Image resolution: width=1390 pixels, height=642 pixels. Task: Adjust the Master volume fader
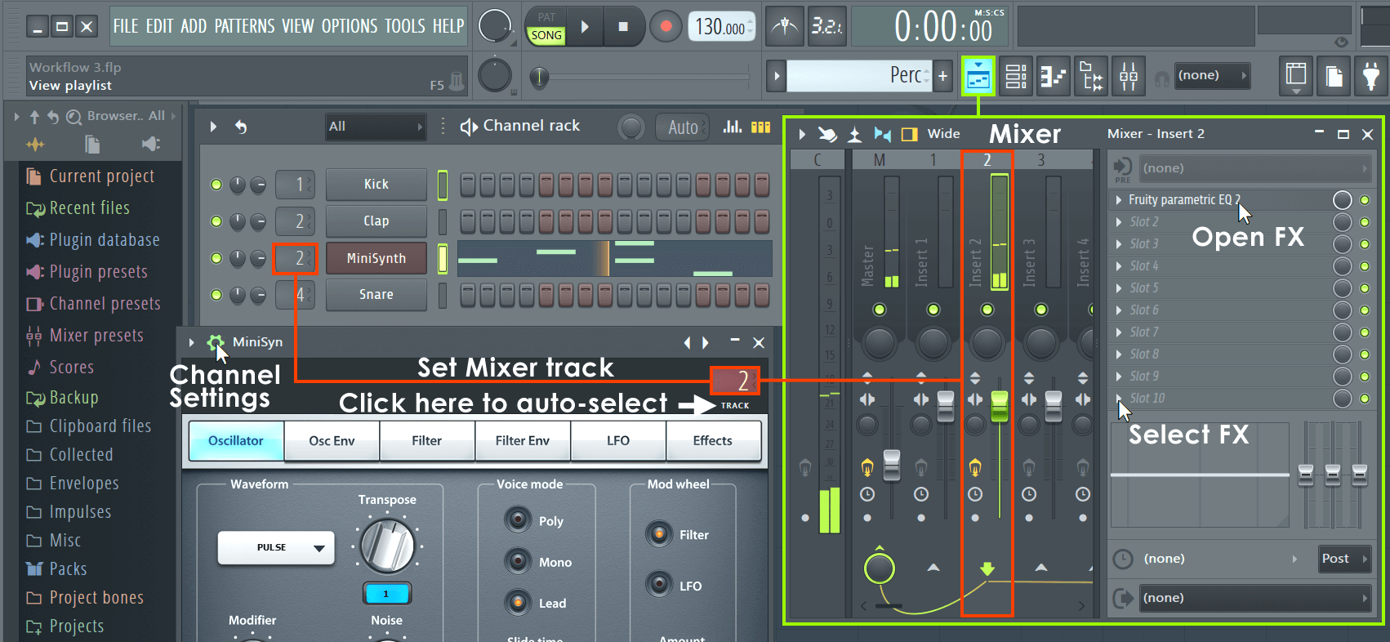pyautogui.click(x=892, y=465)
